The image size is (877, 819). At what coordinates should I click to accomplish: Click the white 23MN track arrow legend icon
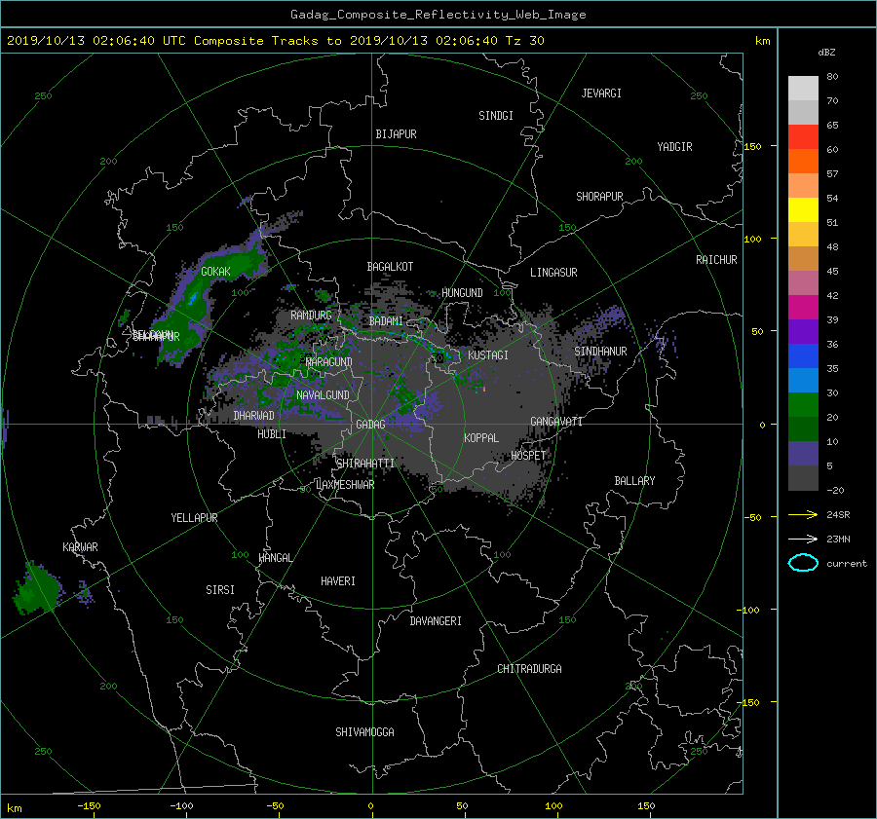point(803,539)
